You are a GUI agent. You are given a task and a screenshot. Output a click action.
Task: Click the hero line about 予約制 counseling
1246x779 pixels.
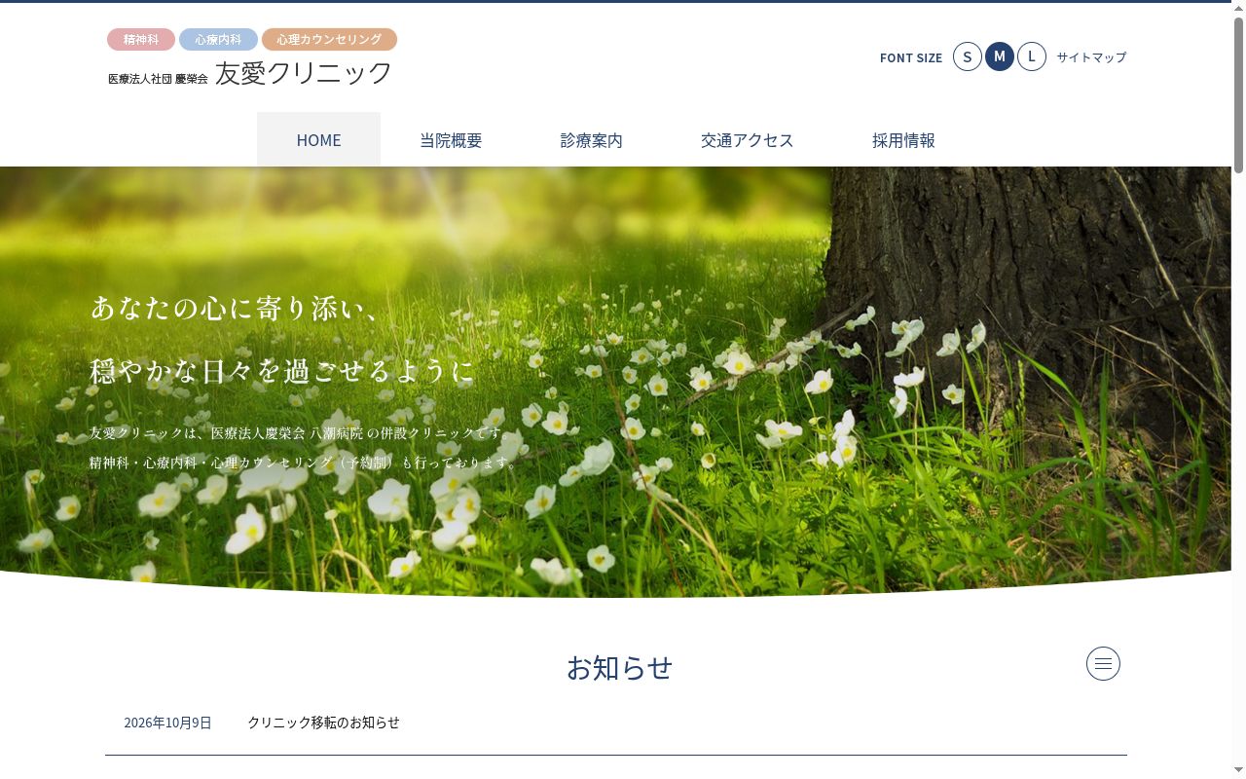coord(305,463)
